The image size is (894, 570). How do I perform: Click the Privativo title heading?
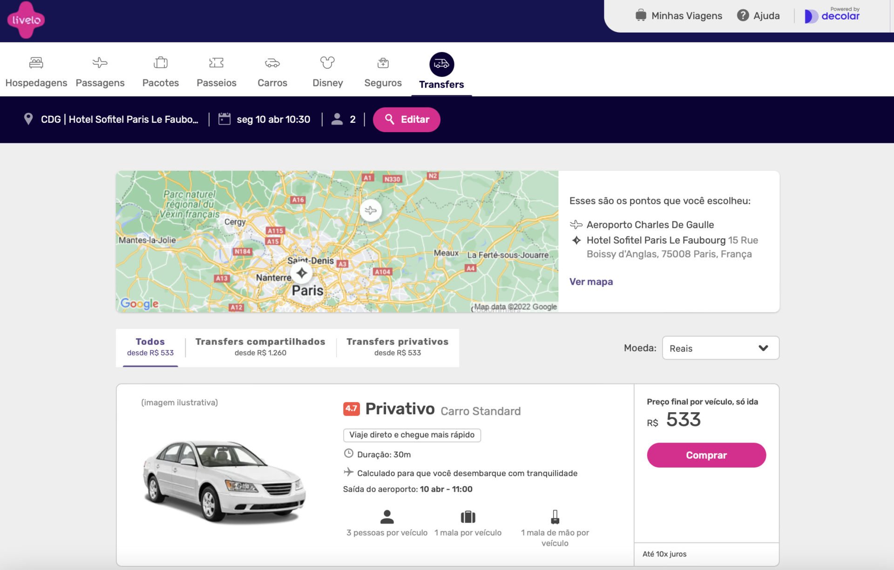(x=400, y=409)
